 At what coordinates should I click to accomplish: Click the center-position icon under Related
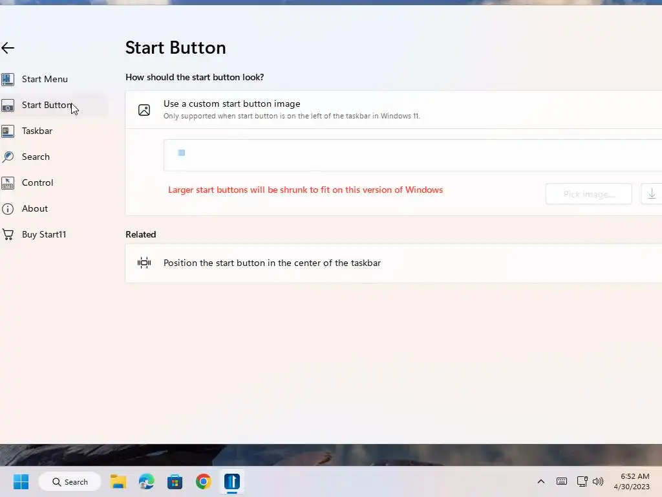tap(144, 263)
